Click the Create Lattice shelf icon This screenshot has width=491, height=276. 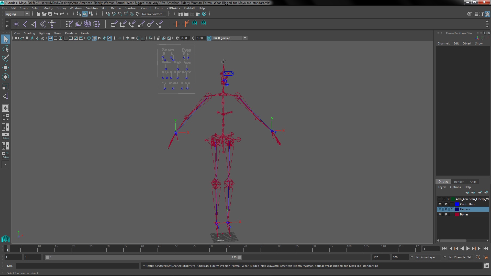click(x=87, y=24)
